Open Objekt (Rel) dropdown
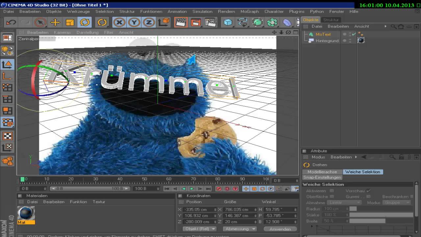The width and height of the screenshot is (421, 237). click(200, 229)
